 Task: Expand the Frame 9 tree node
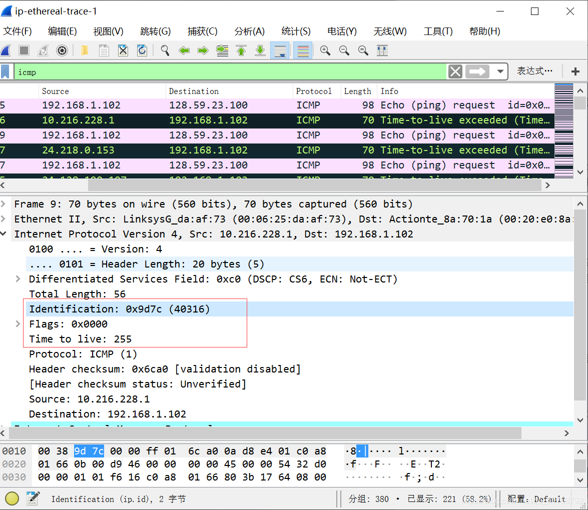point(4,204)
